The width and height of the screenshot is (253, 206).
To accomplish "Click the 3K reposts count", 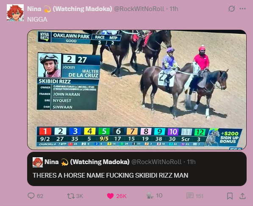I will click(79, 196).
